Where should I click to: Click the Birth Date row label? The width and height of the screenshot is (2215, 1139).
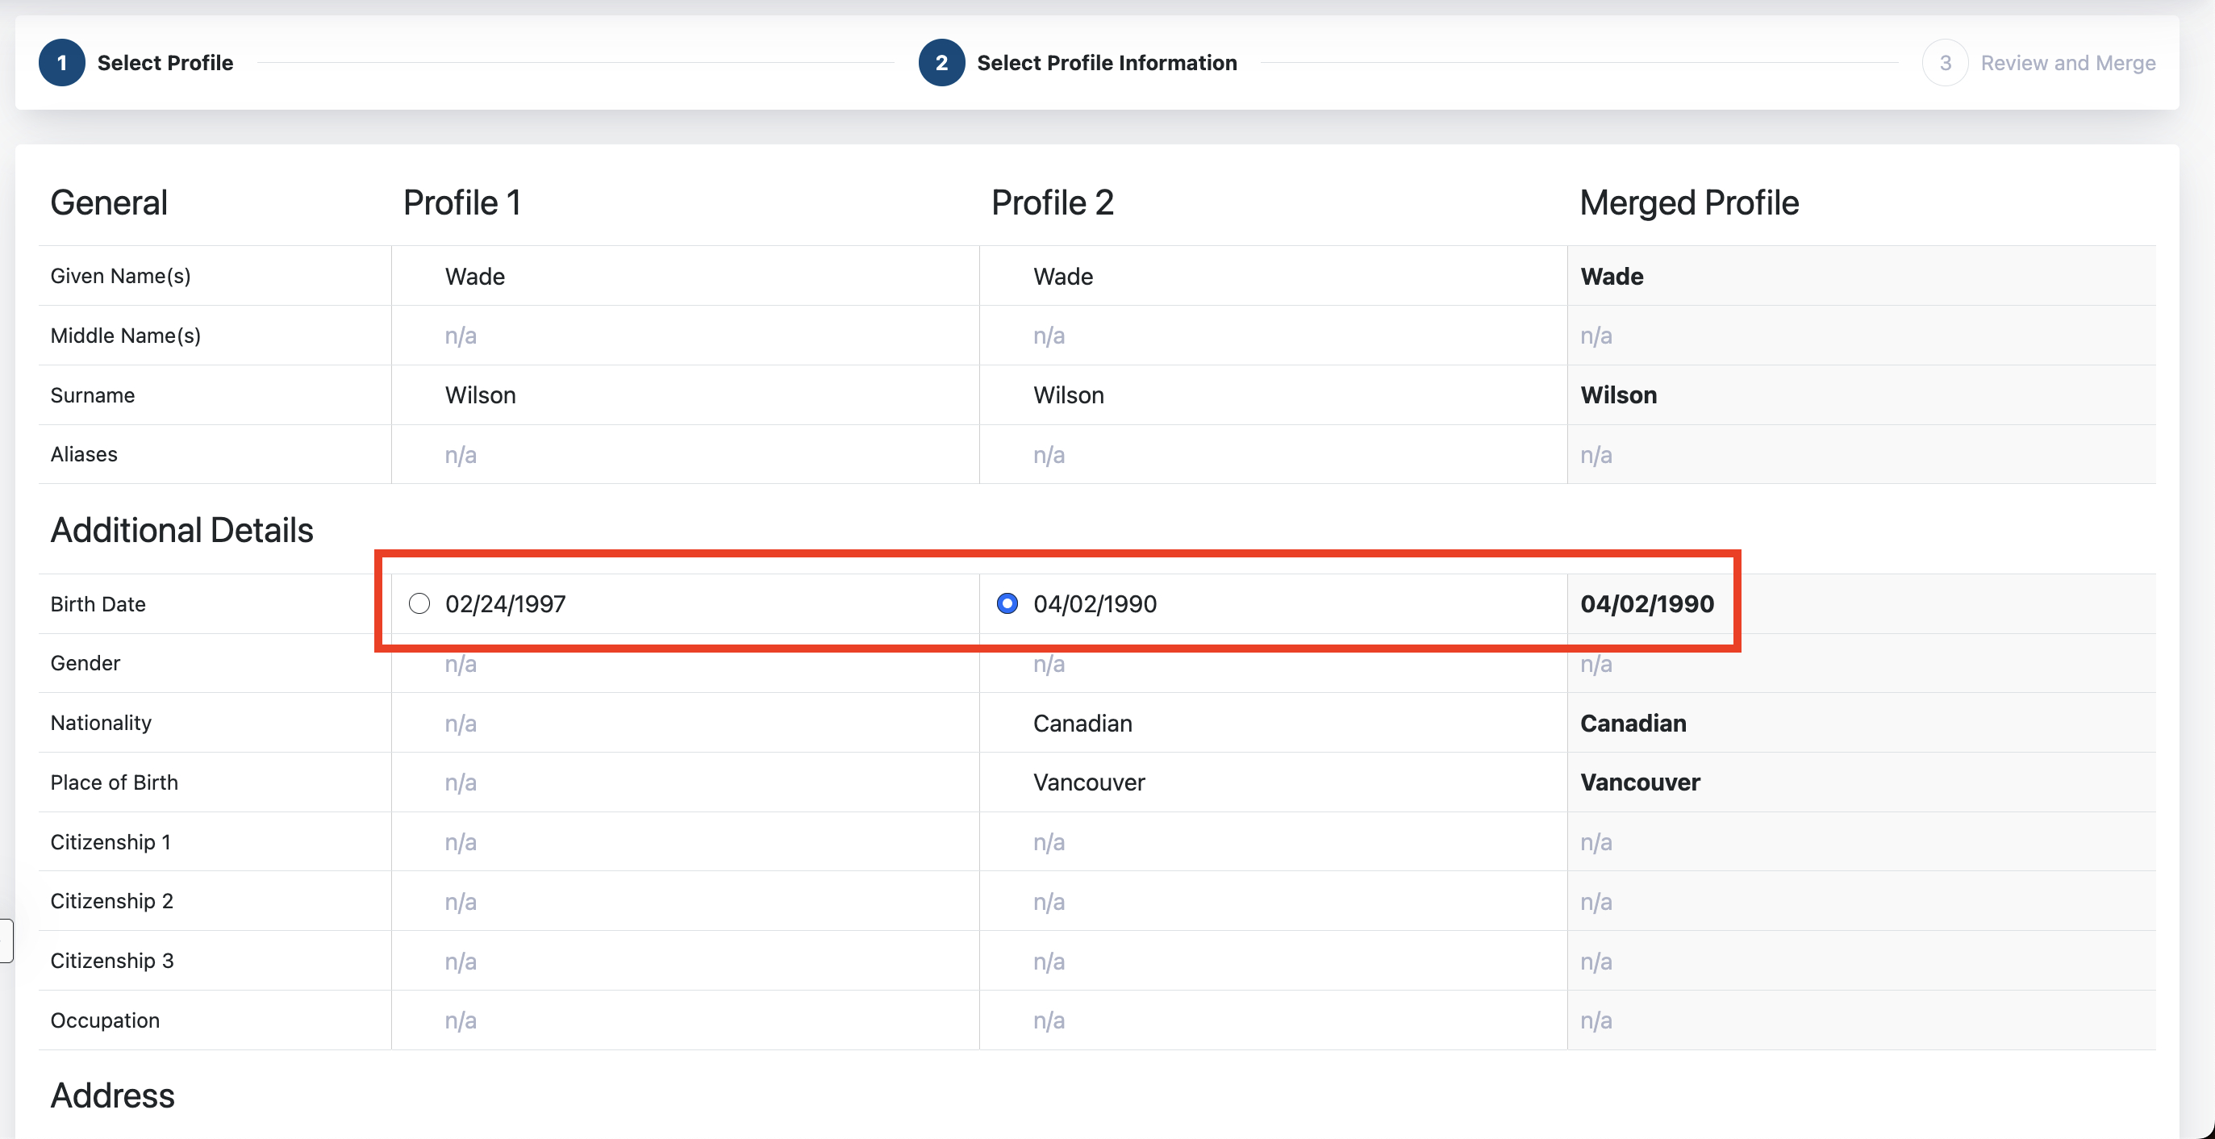[98, 603]
